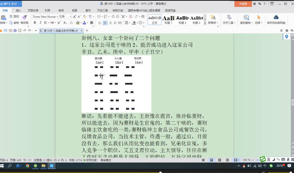Decrease paragraph indent
This screenshot has width=294, height=173.
[113, 17]
